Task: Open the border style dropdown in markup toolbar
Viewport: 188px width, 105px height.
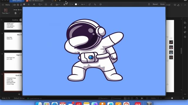Action: (71, 4)
